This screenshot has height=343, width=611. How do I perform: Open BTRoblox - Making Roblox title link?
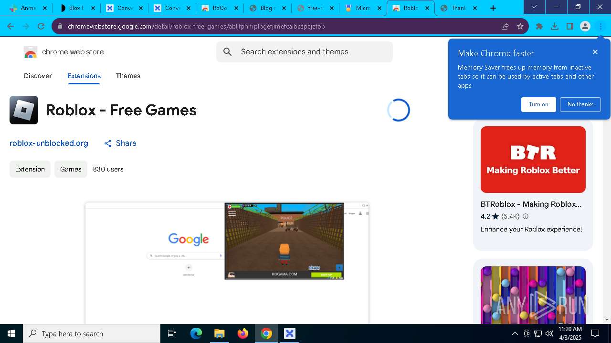(531, 204)
